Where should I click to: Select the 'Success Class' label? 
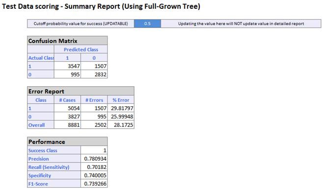(x=54, y=150)
